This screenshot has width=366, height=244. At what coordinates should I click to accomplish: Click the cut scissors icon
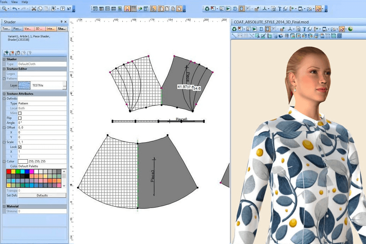[34, 9]
